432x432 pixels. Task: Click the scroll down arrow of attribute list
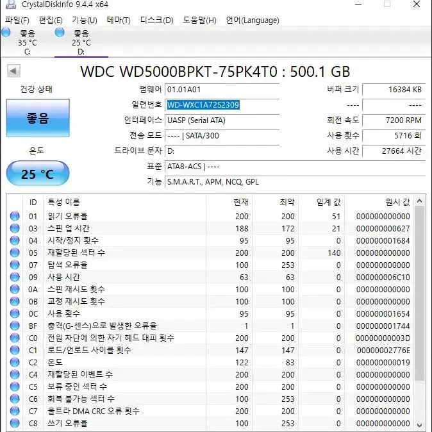coord(419,425)
